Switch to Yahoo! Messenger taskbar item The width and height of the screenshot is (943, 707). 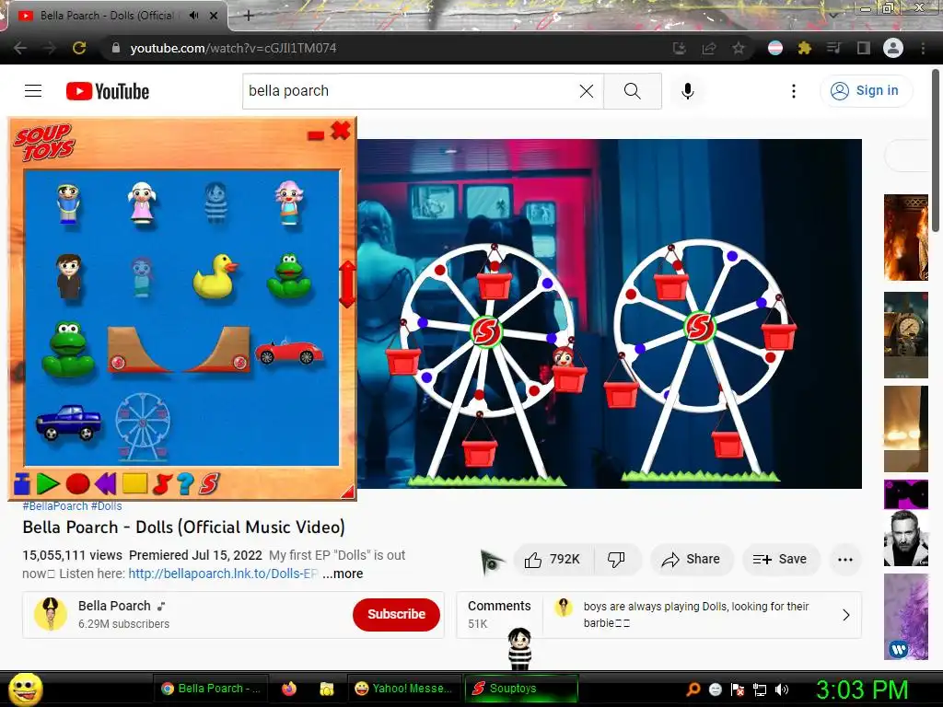click(x=403, y=689)
